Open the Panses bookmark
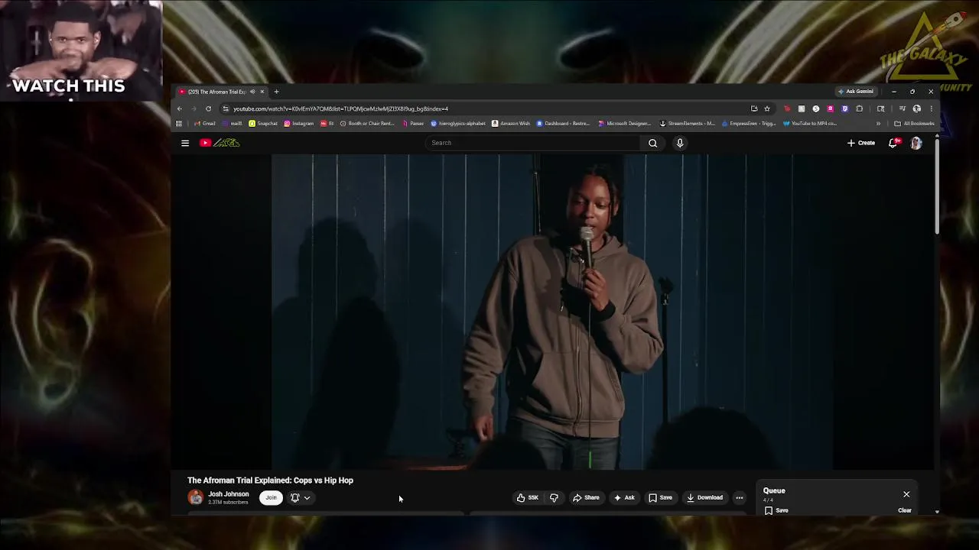Viewport: 979px width, 550px height. (x=413, y=124)
